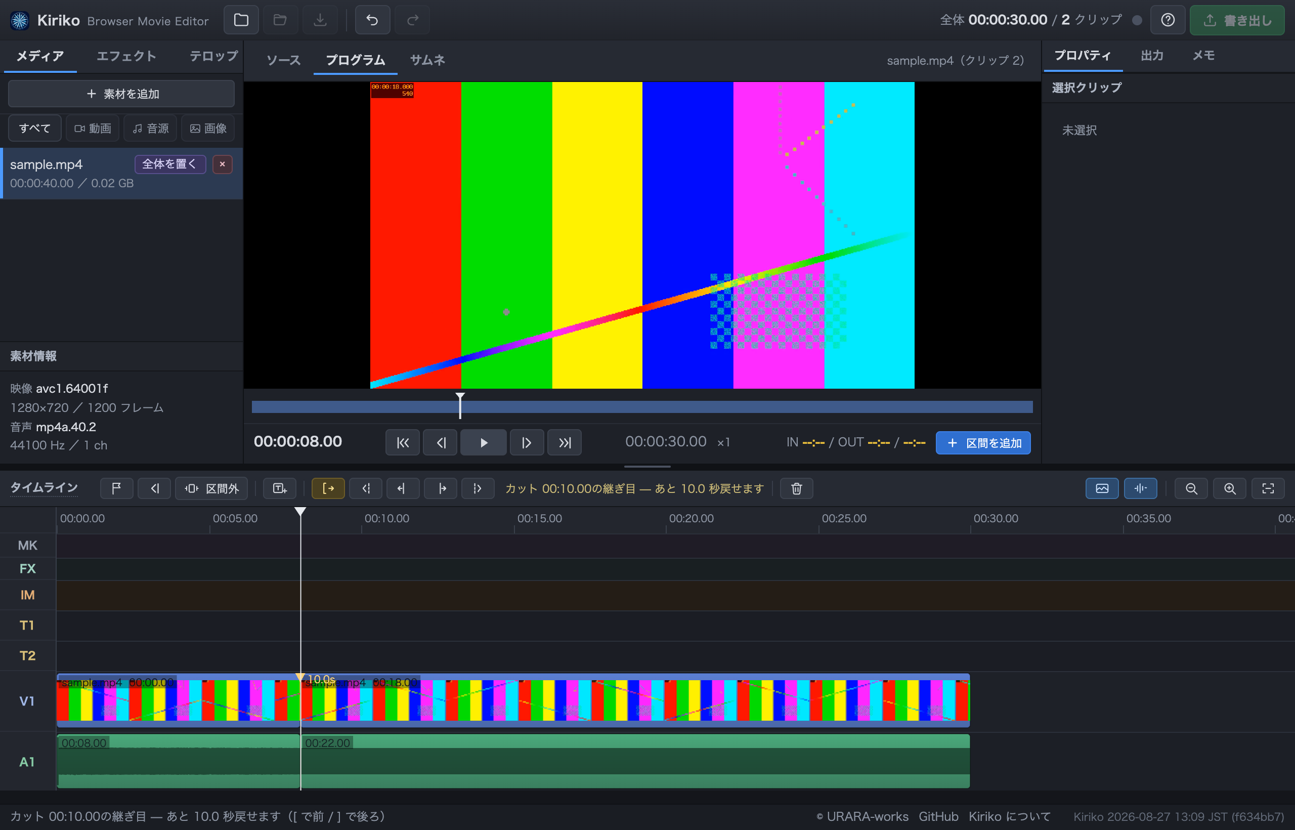Screen dimensions: 1295x830
Task: Open the help question-mark icon
Action: tap(1168, 20)
